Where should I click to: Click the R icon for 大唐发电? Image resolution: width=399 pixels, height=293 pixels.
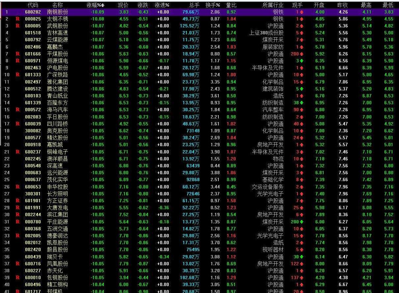click(17, 207)
